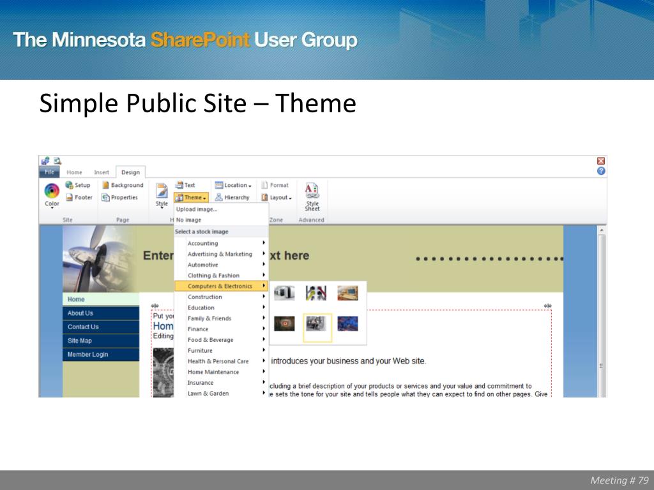Open Insurance category

pos(221,383)
